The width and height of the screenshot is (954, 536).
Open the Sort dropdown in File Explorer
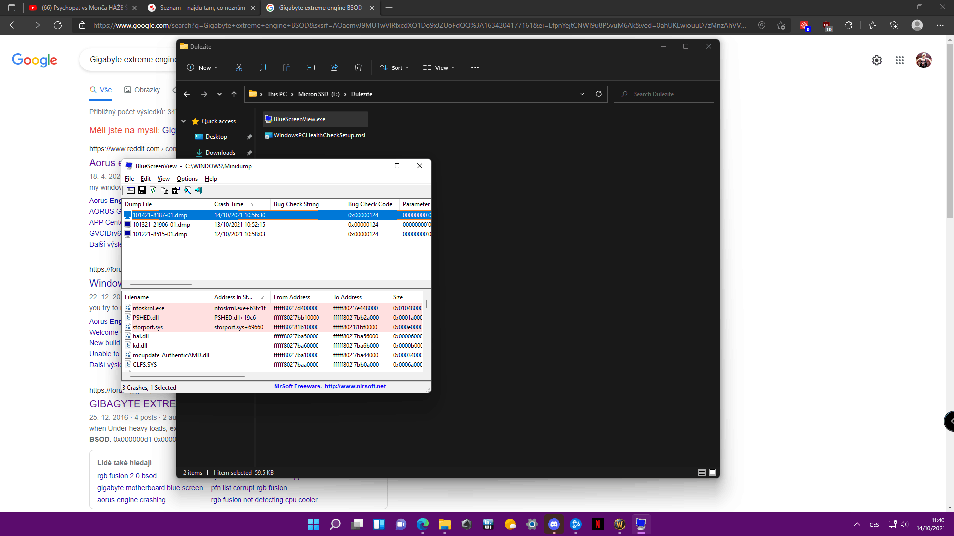coord(395,68)
